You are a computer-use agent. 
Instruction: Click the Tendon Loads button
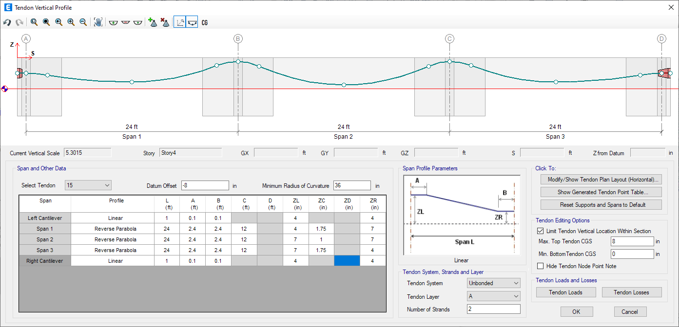point(565,292)
